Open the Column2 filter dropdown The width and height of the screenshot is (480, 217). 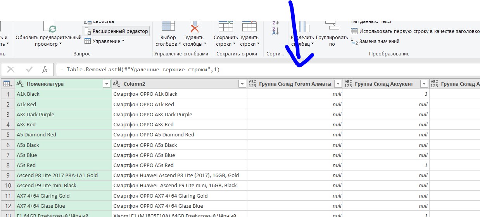click(242, 84)
